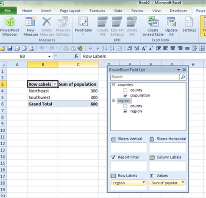Click the search magnifier in the Field List
This screenshot has width=206, height=198.
click(183, 77)
